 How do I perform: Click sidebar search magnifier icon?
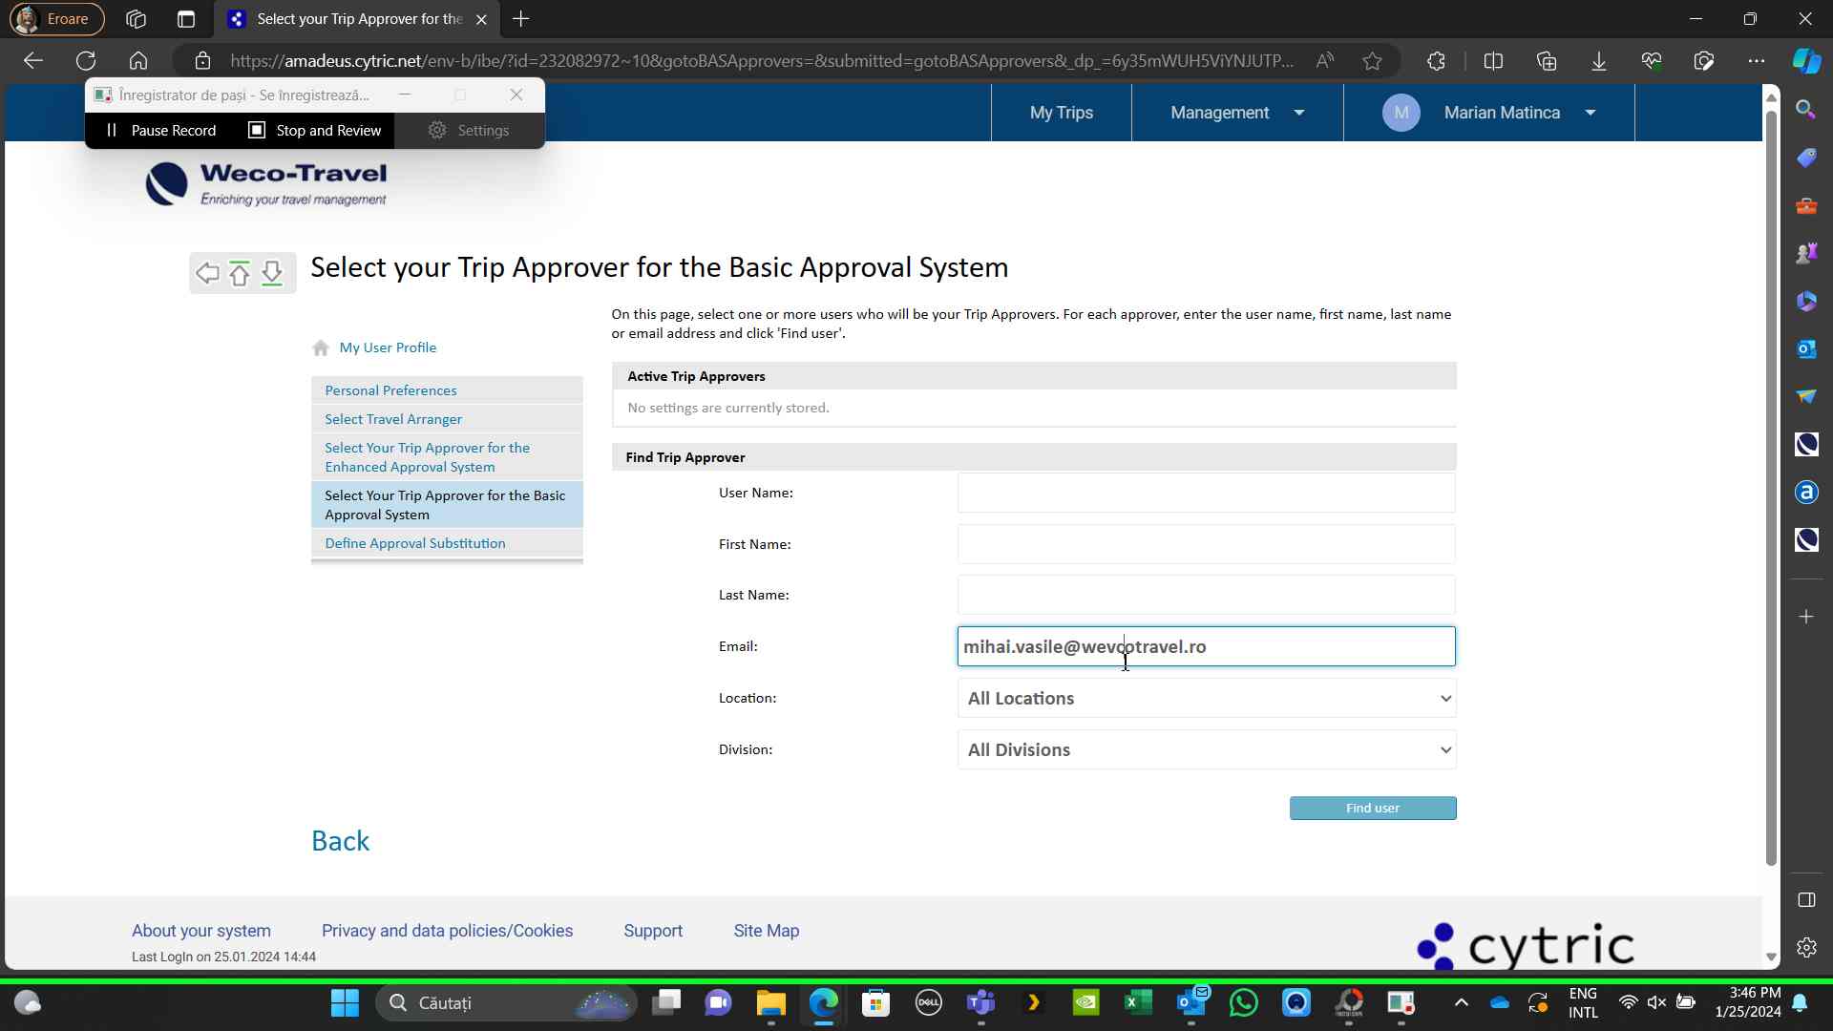tap(1805, 110)
